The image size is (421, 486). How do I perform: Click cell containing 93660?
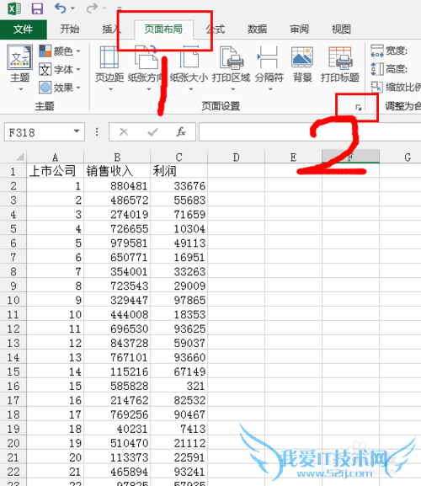coord(179,357)
